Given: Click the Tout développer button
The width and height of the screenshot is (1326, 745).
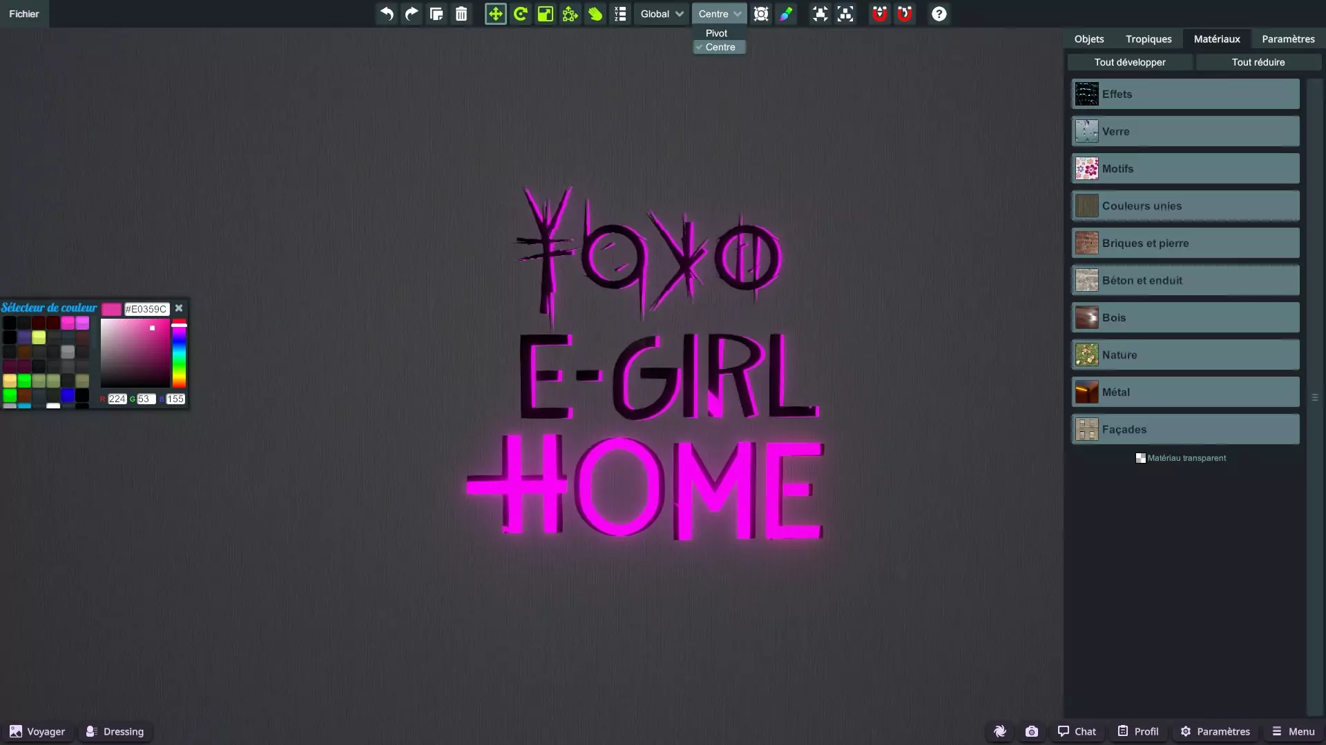Looking at the screenshot, I should click(1129, 62).
